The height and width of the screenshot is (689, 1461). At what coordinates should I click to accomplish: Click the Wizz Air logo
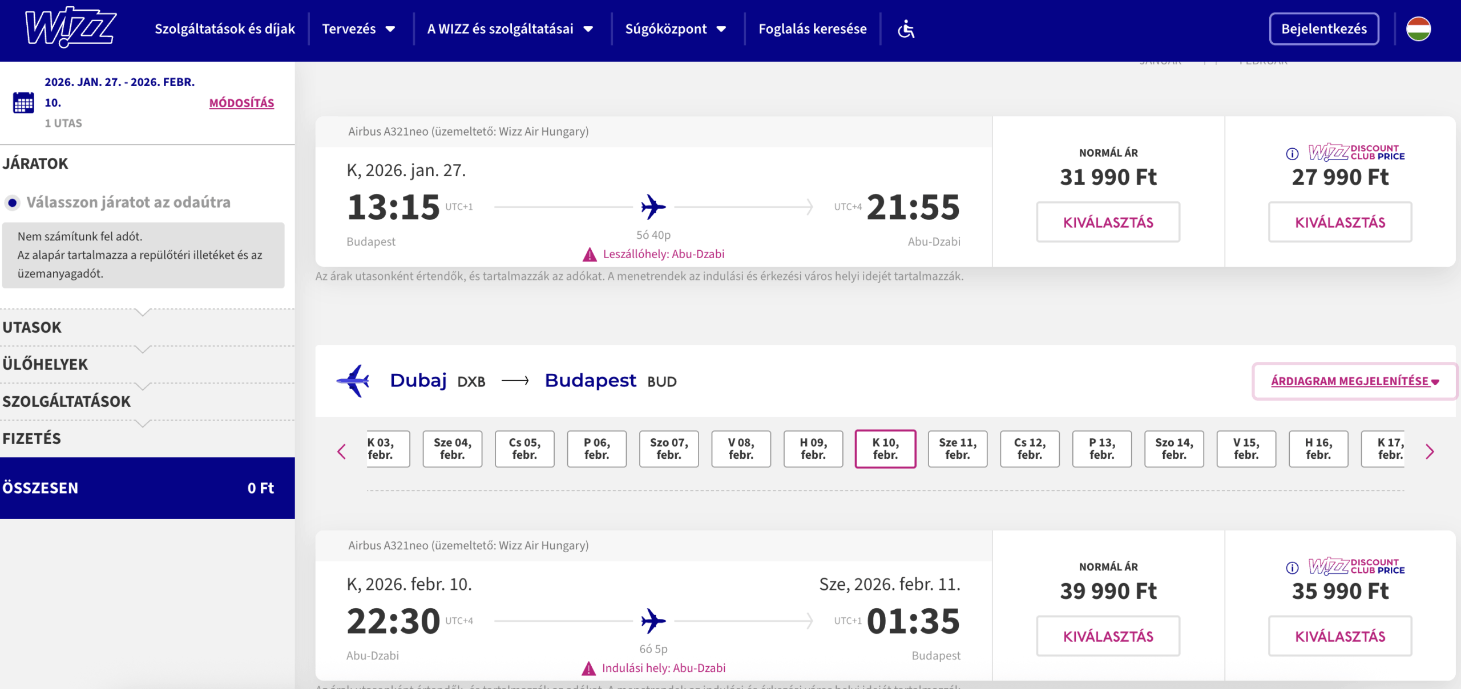[x=68, y=29]
